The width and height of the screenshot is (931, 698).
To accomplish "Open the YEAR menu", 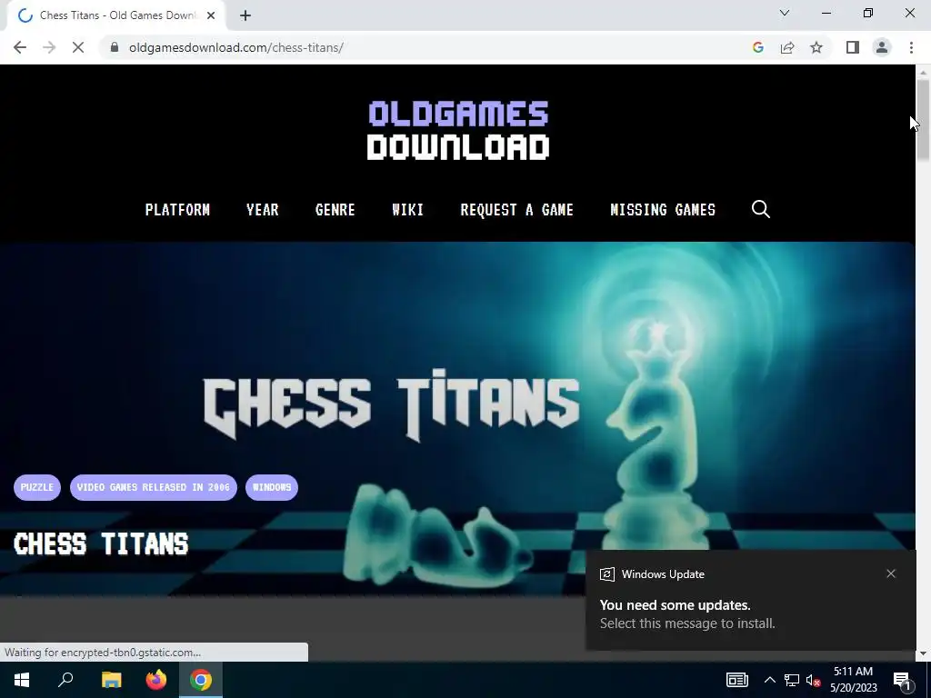I will click(x=263, y=210).
